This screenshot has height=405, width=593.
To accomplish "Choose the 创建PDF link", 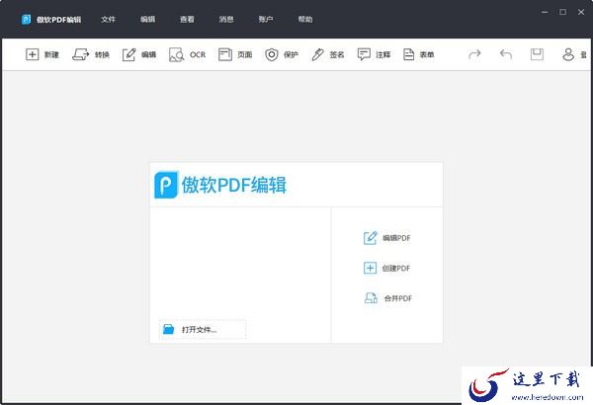I will (396, 268).
